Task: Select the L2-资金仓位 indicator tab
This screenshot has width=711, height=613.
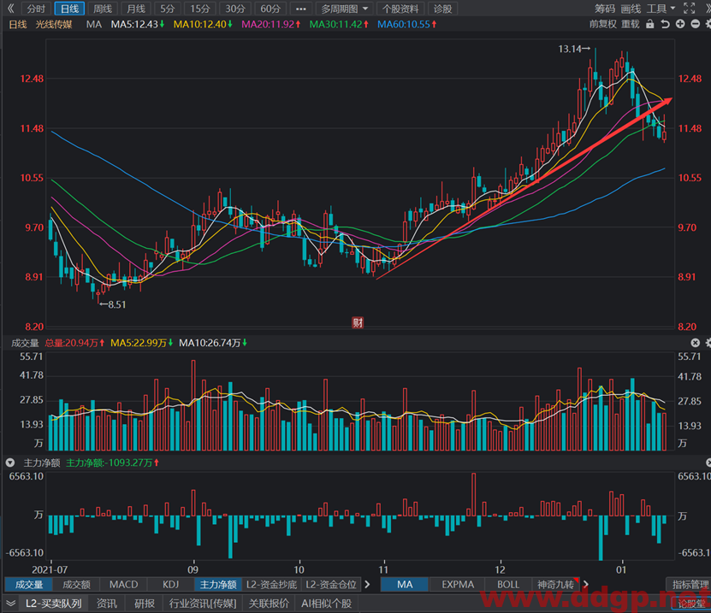Action: [331, 585]
